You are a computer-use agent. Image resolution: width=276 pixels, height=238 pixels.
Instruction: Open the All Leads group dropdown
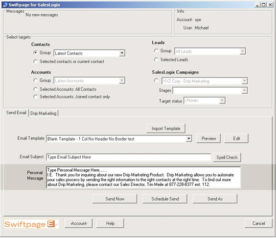coord(243,51)
